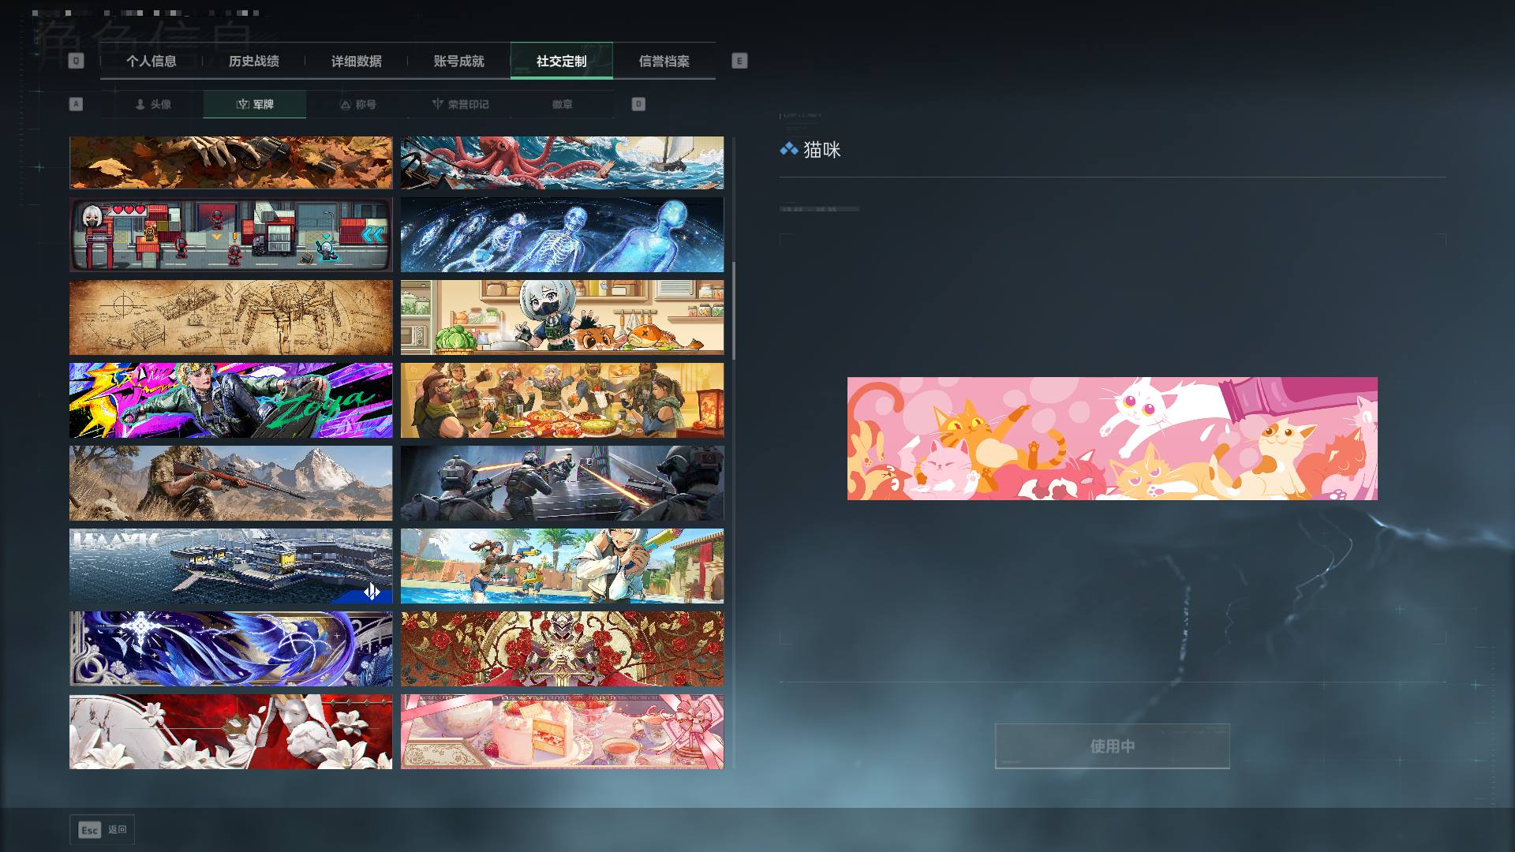Select the 账号成就 tab
This screenshot has height=852, width=1515.
coord(459,61)
